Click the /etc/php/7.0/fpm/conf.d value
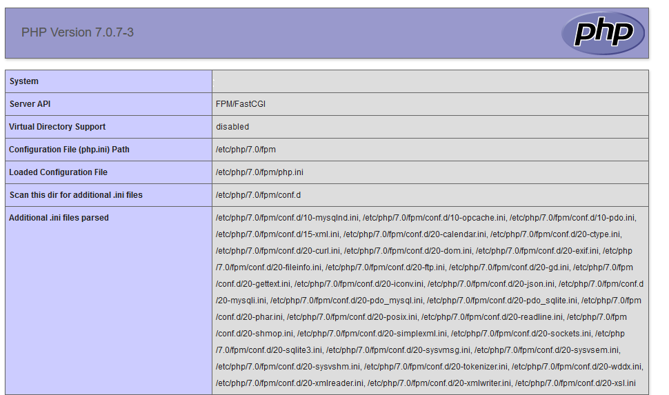Screen dimensions: 669x395 pos(258,195)
